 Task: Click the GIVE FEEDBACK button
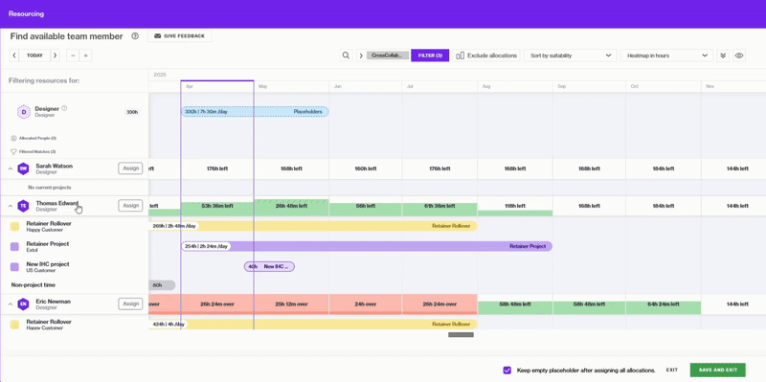[x=179, y=36]
